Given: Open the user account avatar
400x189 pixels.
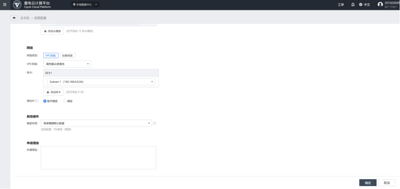Looking at the screenshot, I should tap(380, 5).
